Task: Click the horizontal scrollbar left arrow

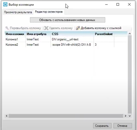Action: (7, 116)
